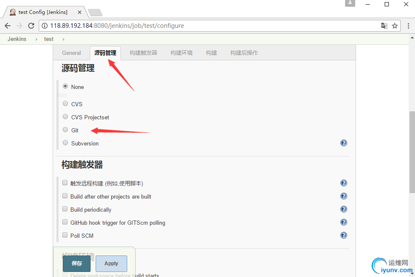Open test breadcrumb link
The width and height of the screenshot is (415, 277).
(49, 39)
